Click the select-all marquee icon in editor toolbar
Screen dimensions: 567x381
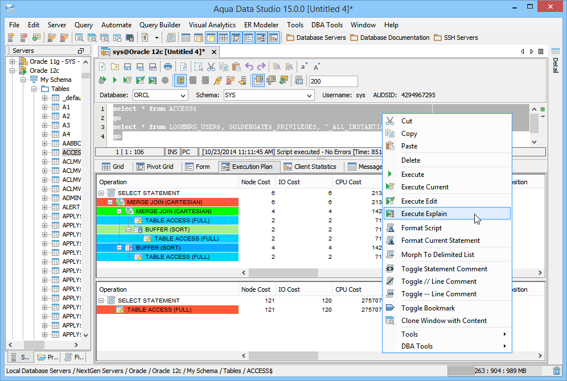coord(199,67)
